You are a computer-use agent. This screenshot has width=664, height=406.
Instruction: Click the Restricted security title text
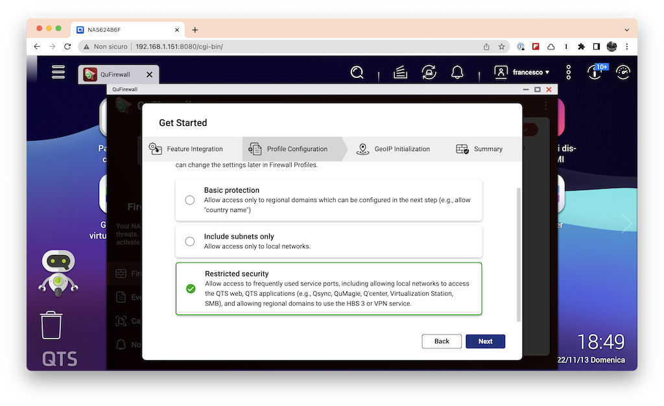(x=237, y=274)
